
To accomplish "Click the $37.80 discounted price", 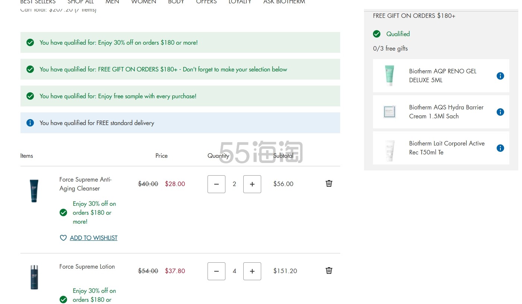I will tap(175, 271).
